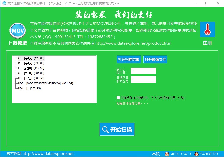Click the application icon in the title bar

[x=4, y=3]
